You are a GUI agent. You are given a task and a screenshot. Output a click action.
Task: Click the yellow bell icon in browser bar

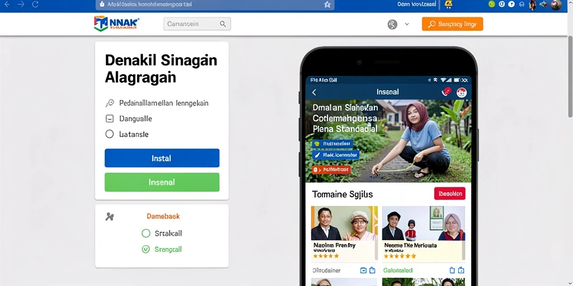(x=448, y=4)
